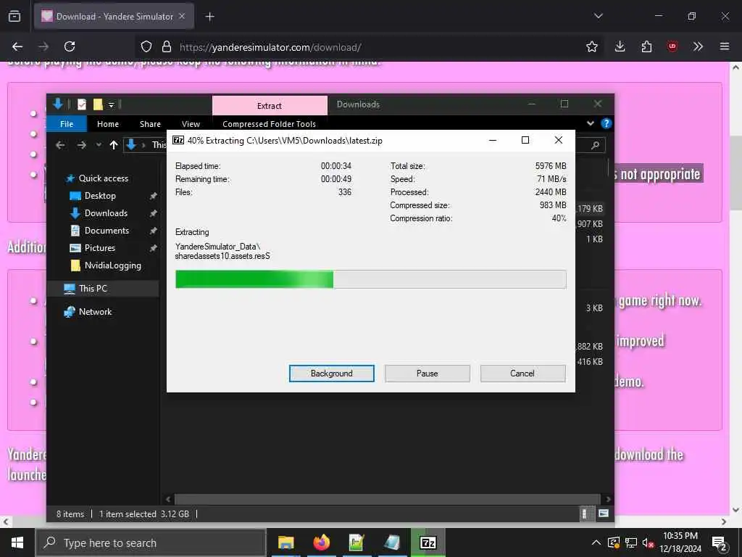Select This PC in navigation pane
This screenshot has height=557, width=742.
[93, 289]
